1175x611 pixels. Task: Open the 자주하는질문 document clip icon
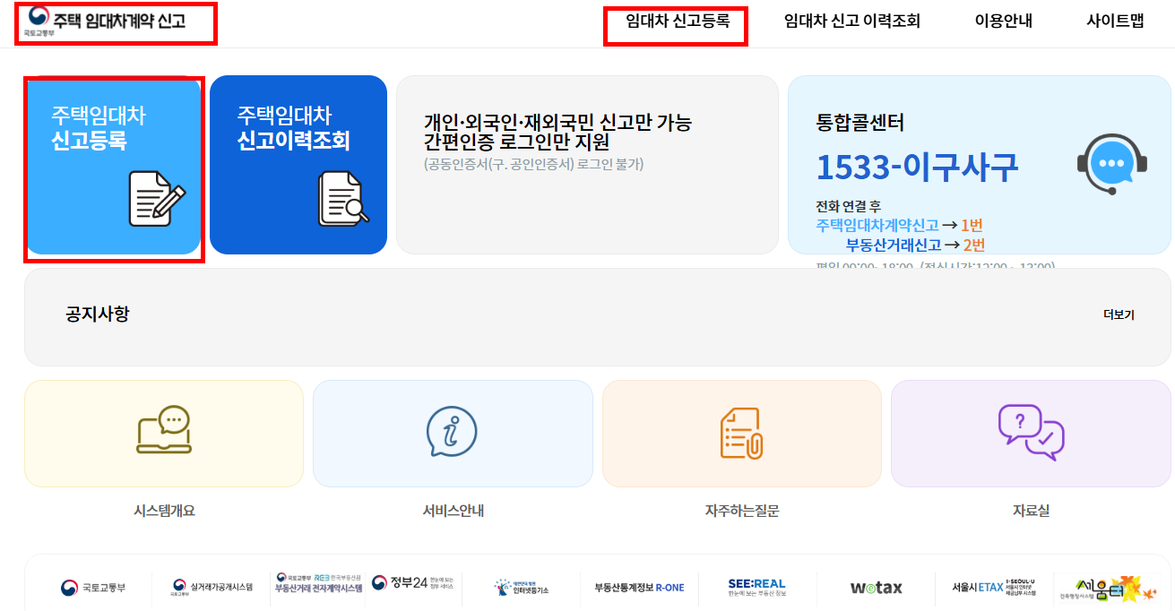(741, 433)
